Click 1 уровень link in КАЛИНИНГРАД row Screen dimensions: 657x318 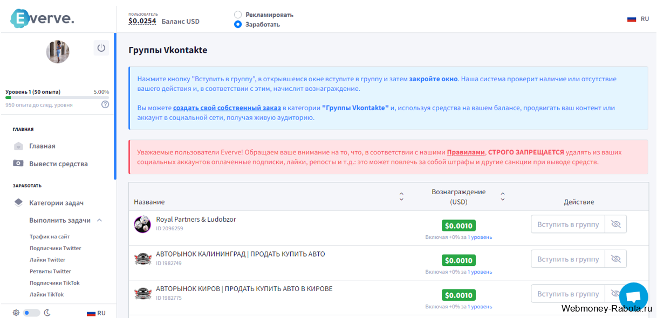pos(480,272)
